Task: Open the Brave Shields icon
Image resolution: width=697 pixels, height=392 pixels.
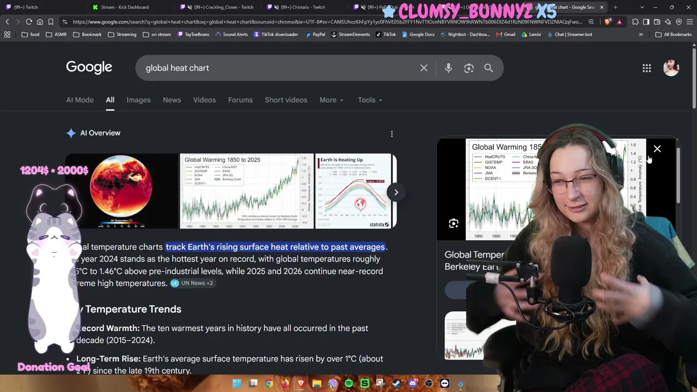Action: (608, 22)
